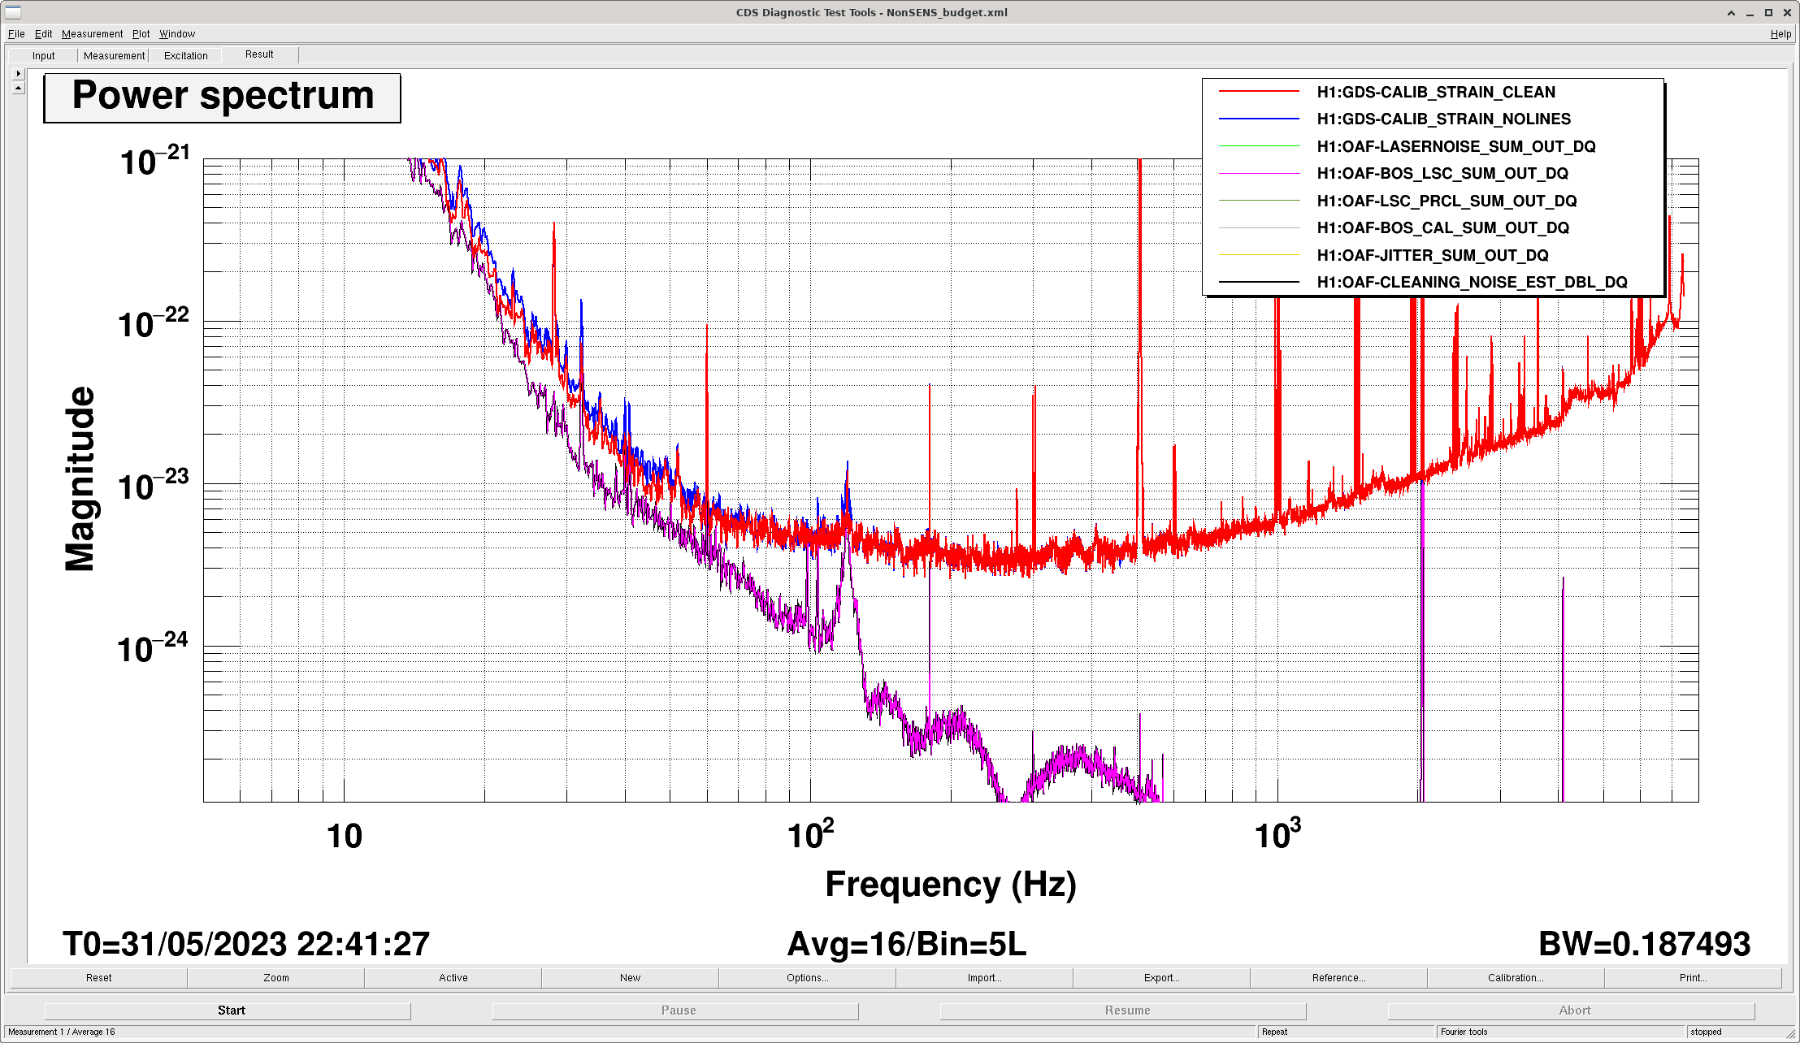Click the right-arrow panel expander beside plot
This screenshot has width=1800, height=1043.
click(18, 73)
